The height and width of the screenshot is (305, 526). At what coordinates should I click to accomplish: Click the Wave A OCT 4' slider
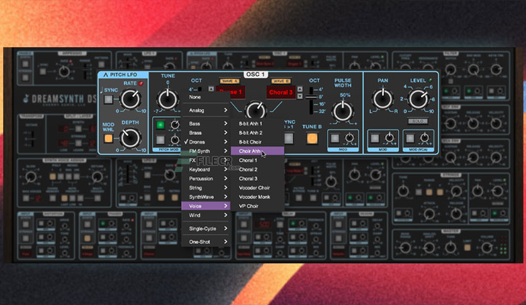[x=200, y=89]
